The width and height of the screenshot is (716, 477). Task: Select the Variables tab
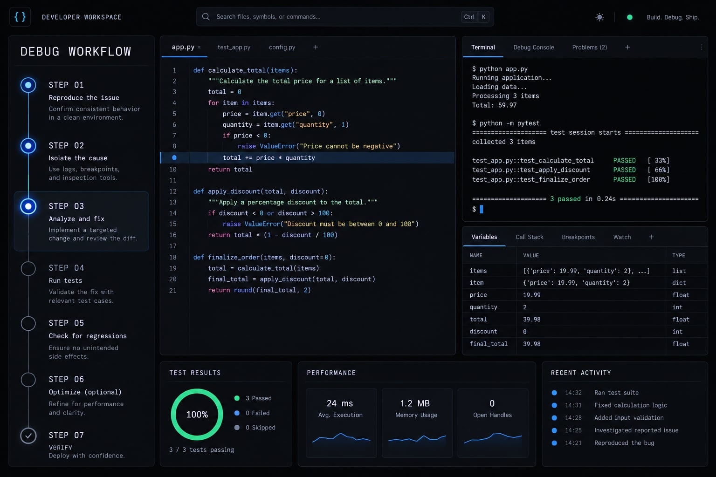pos(484,237)
